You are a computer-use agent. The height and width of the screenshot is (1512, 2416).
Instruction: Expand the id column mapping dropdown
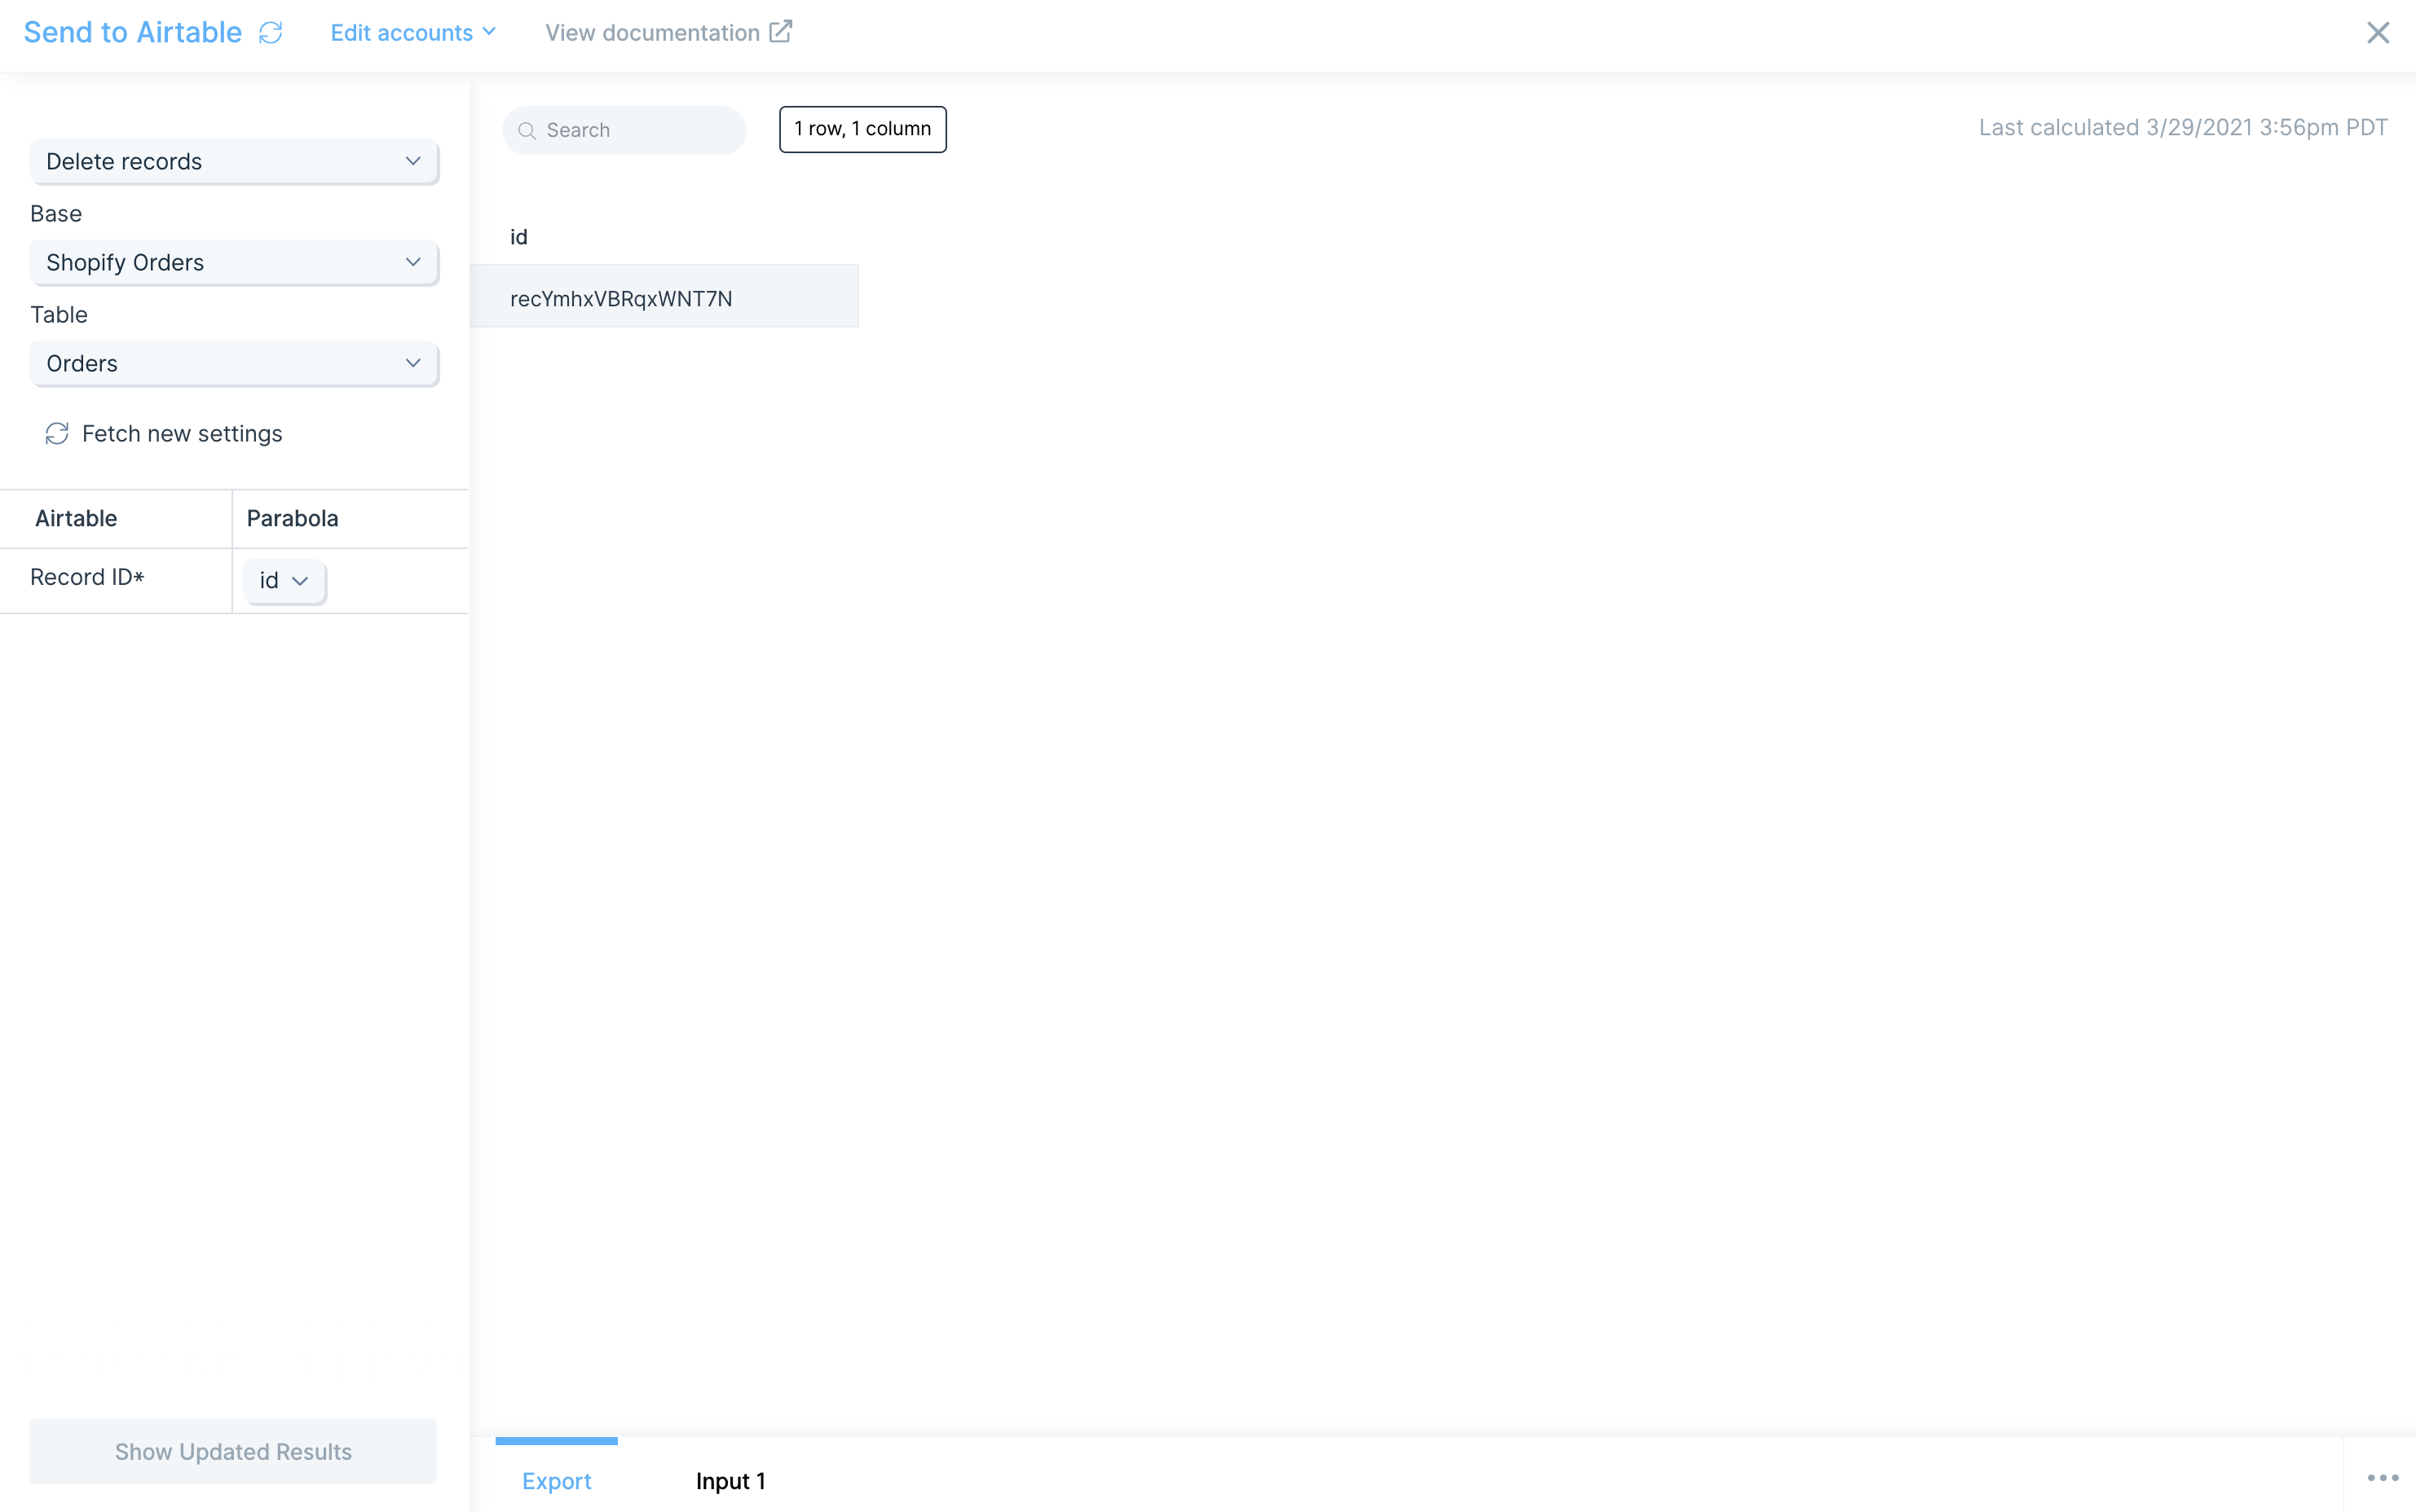[284, 581]
